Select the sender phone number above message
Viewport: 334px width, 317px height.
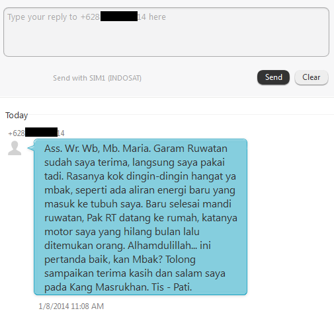(36, 133)
